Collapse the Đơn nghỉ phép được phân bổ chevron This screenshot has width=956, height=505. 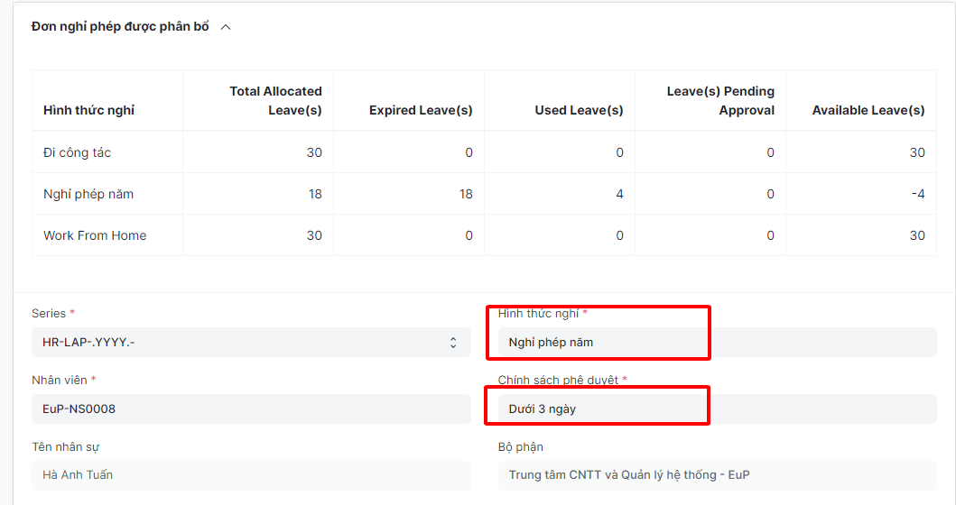(x=226, y=27)
